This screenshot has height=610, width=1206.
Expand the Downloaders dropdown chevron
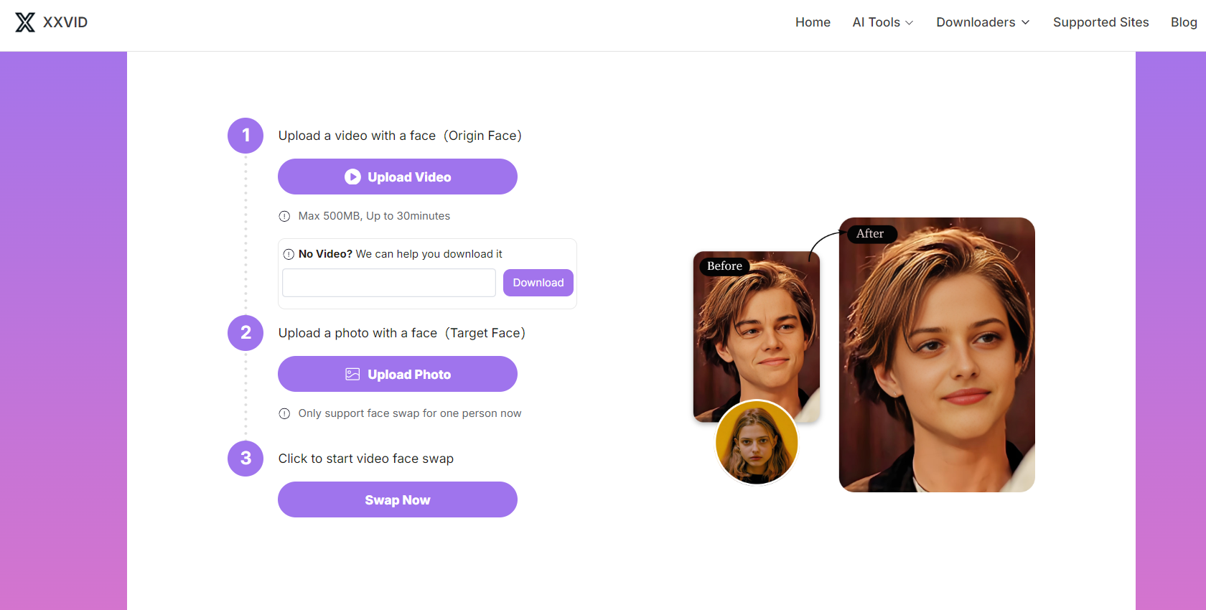click(x=1026, y=23)
